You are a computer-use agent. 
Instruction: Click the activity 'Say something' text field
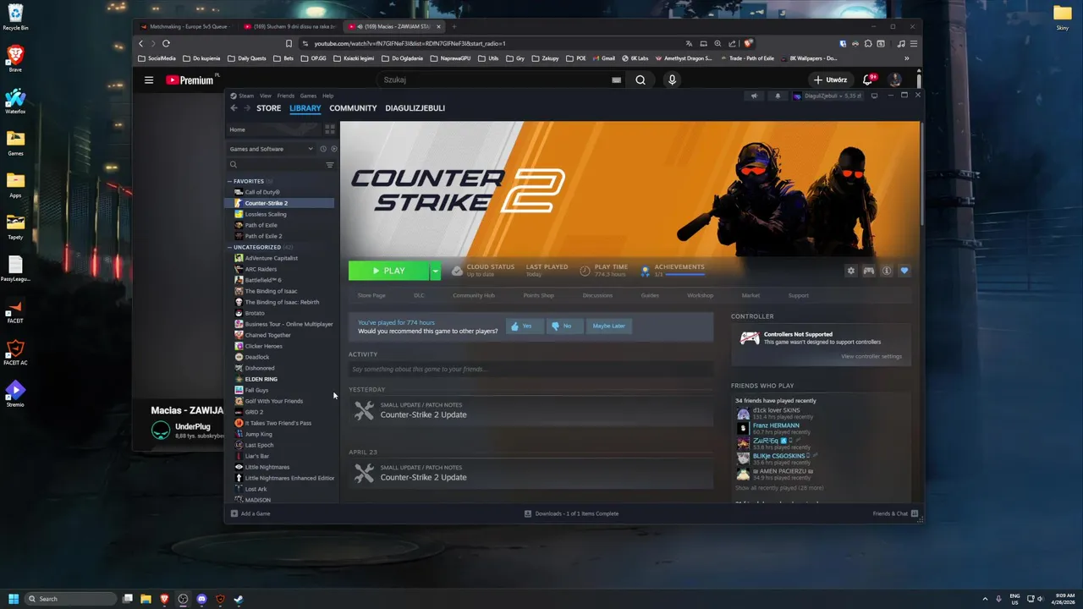[531, 369]
